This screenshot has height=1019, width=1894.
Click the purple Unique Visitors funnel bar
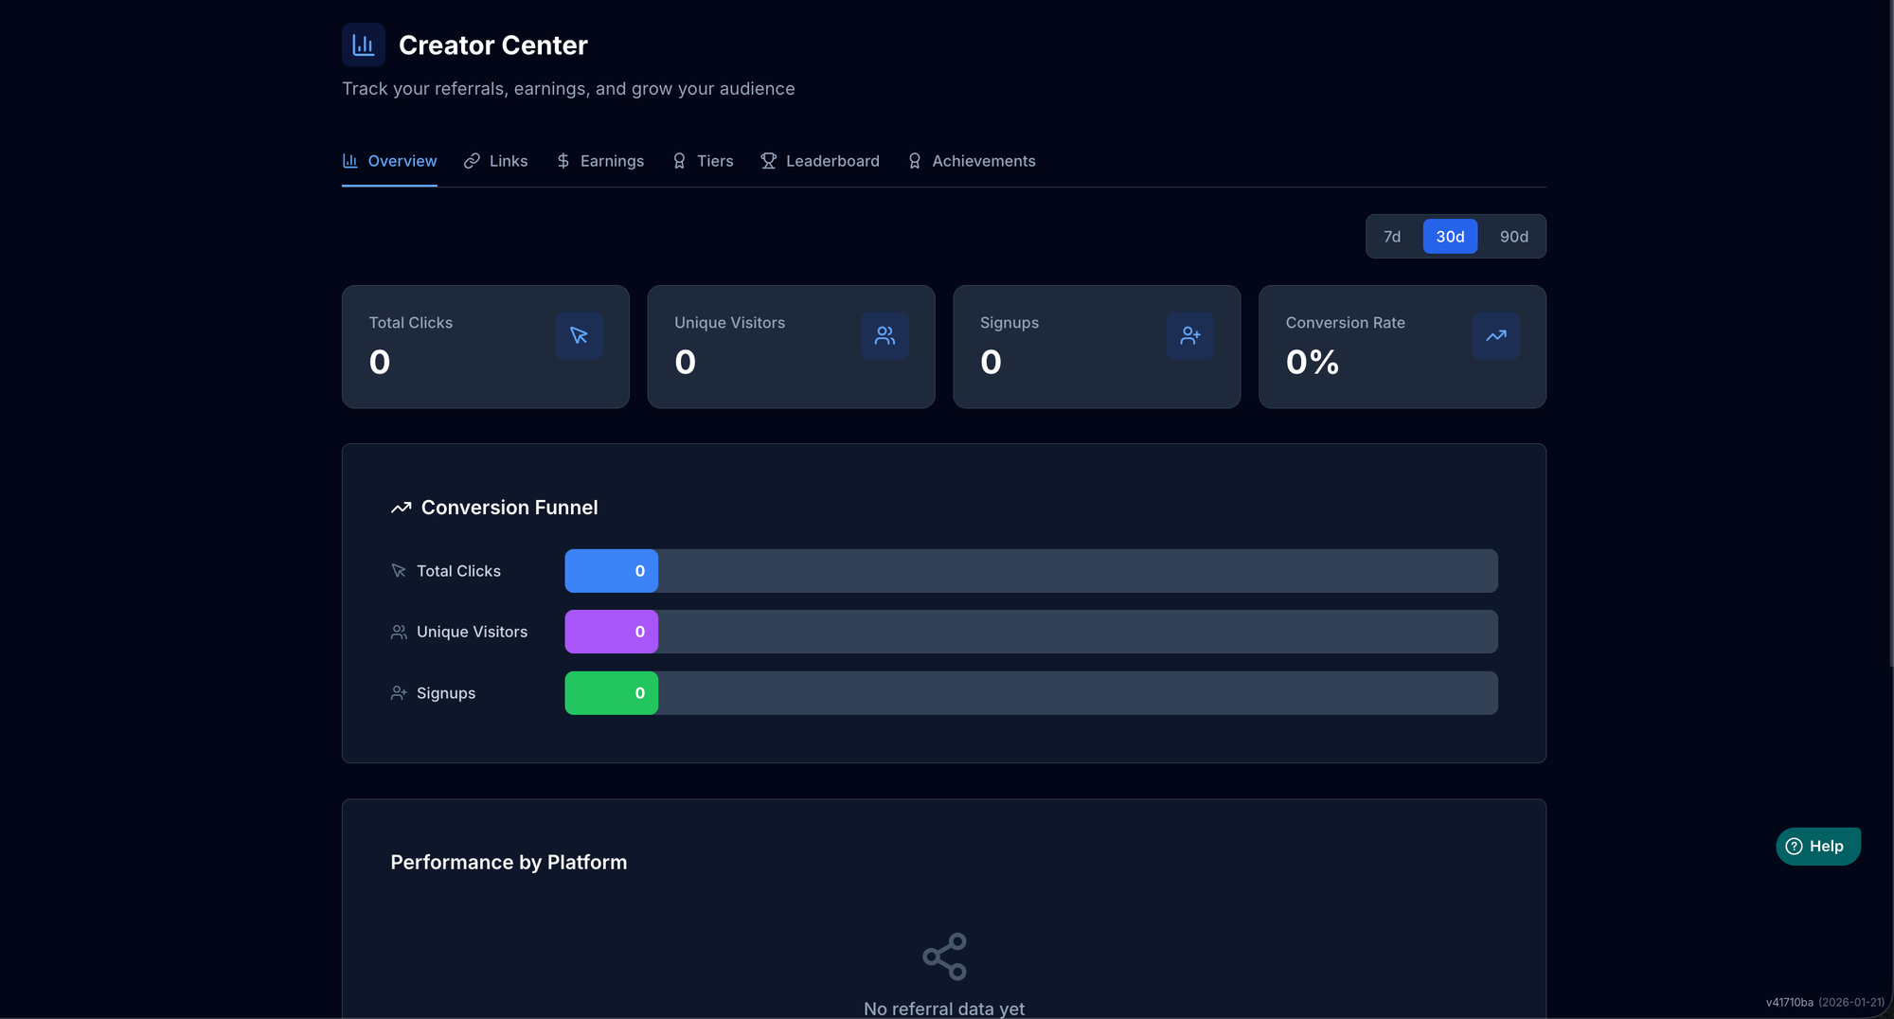click(x=611, y=632)
